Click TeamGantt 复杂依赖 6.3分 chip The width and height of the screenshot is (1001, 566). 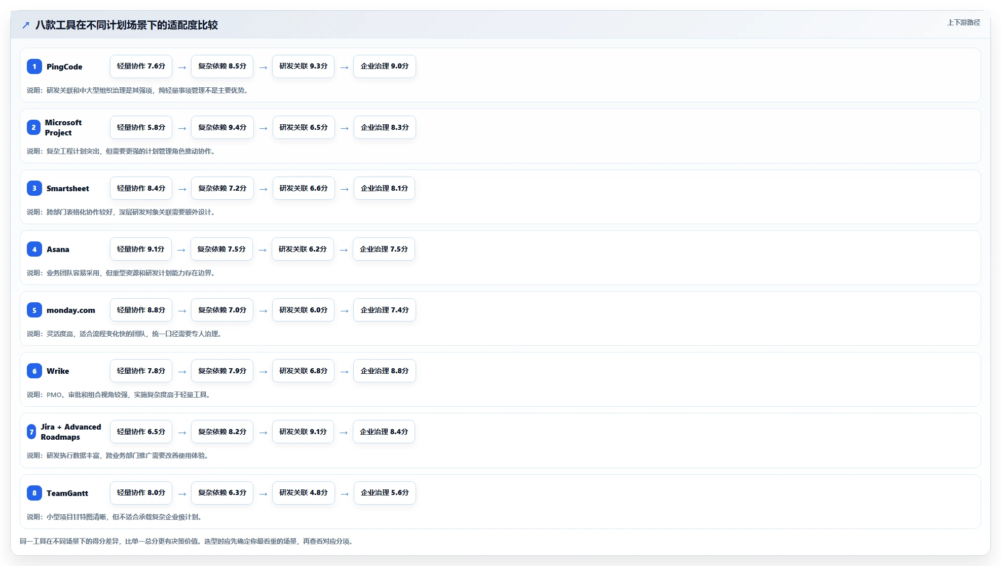222,492
